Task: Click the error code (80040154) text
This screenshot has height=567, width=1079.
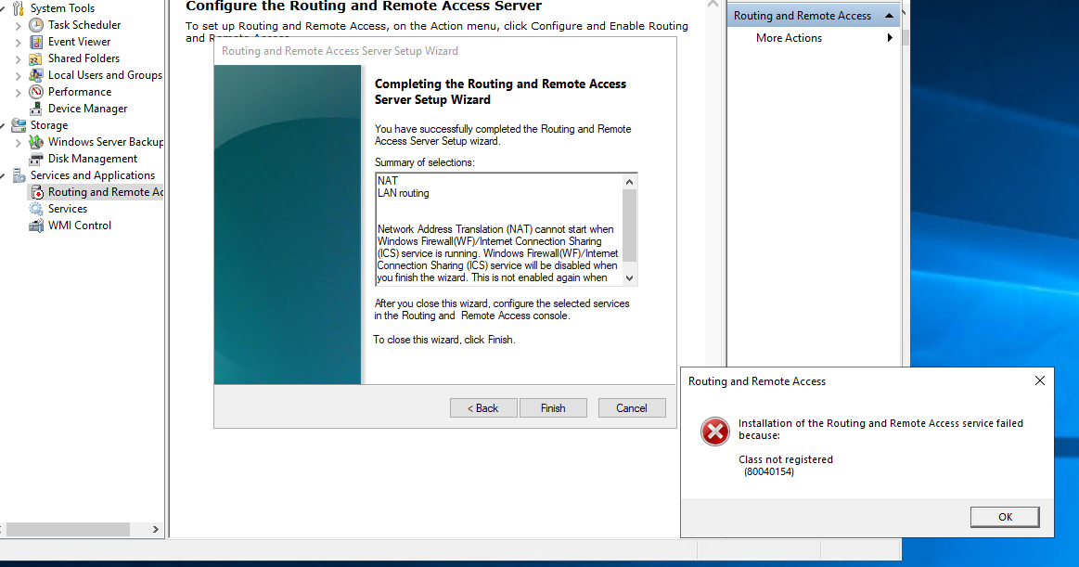Action: pos(768,472)
